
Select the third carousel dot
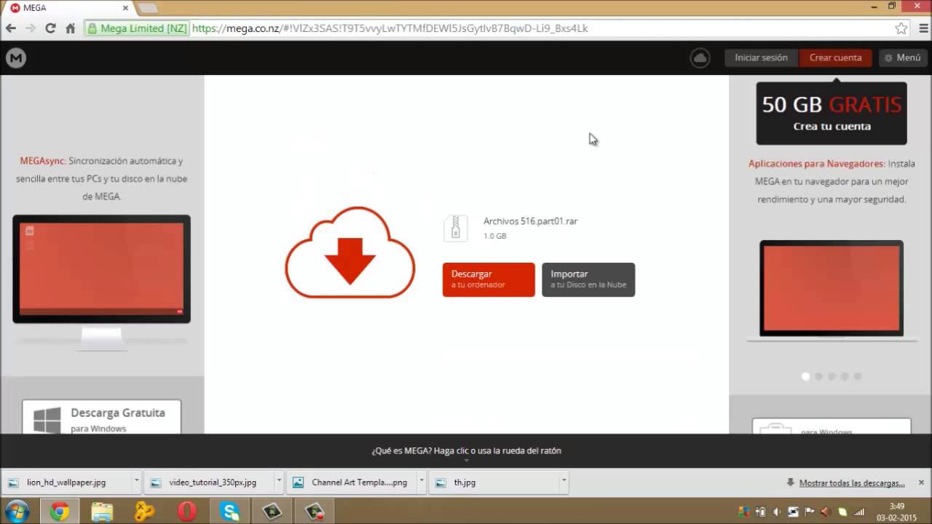pos(832,376)
